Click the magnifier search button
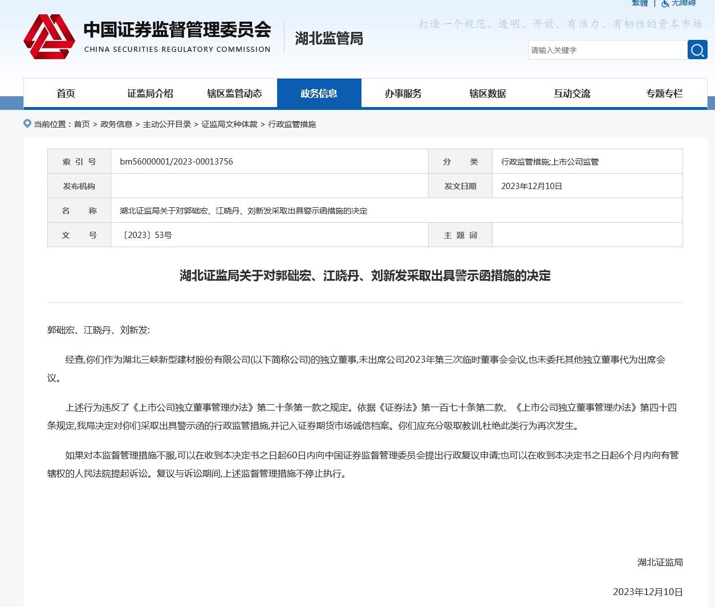The height and width of the screenshot is (607, 715). (697, 50)
